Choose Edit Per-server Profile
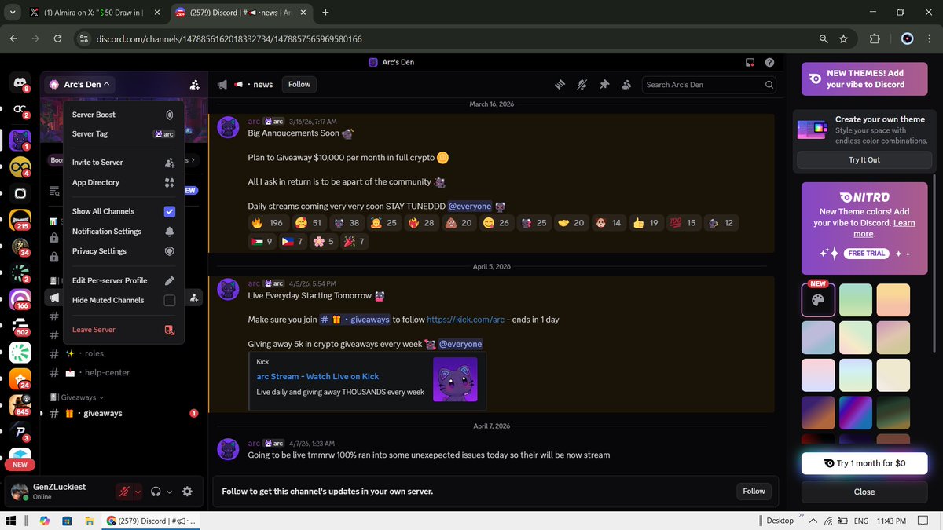 (123, 280)
